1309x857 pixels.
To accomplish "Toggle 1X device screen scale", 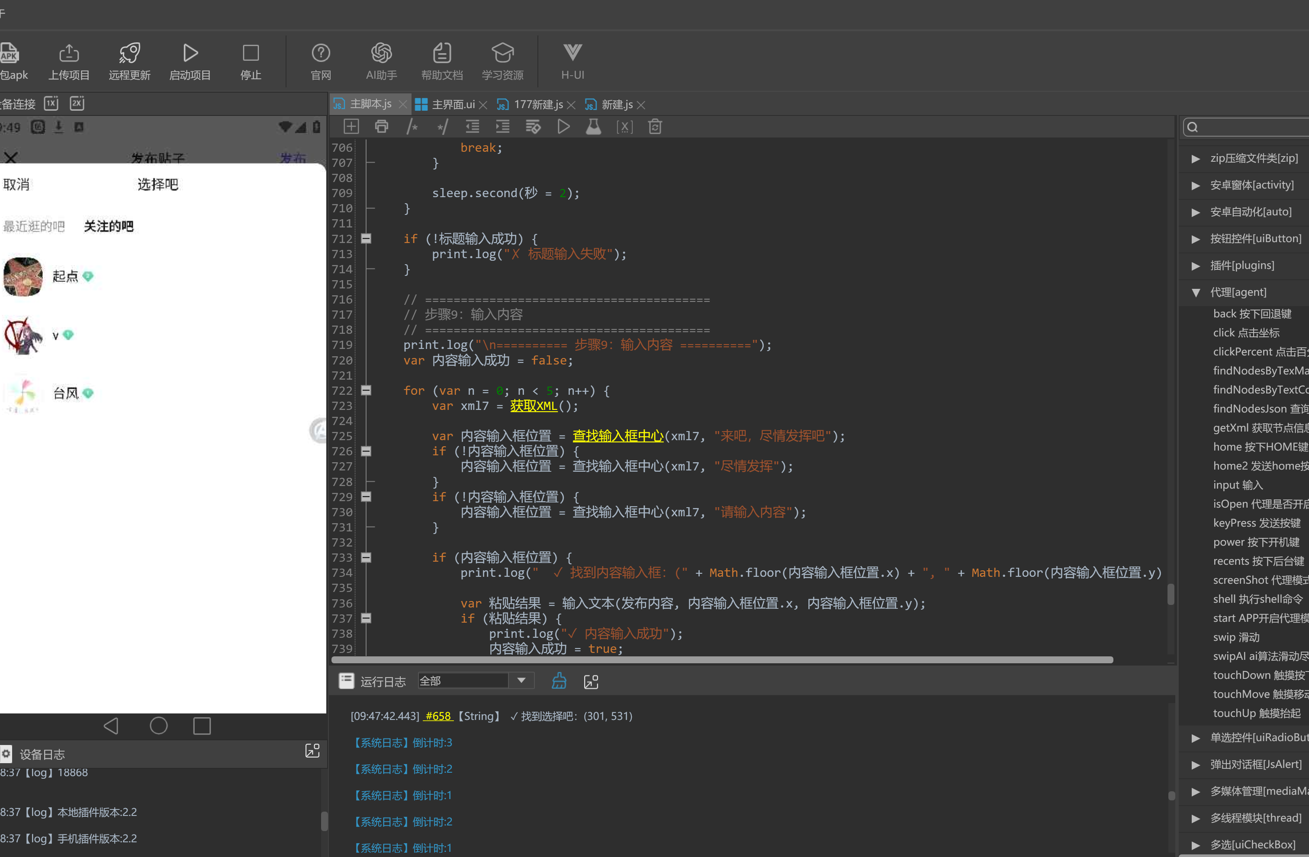I will point(51,103).
